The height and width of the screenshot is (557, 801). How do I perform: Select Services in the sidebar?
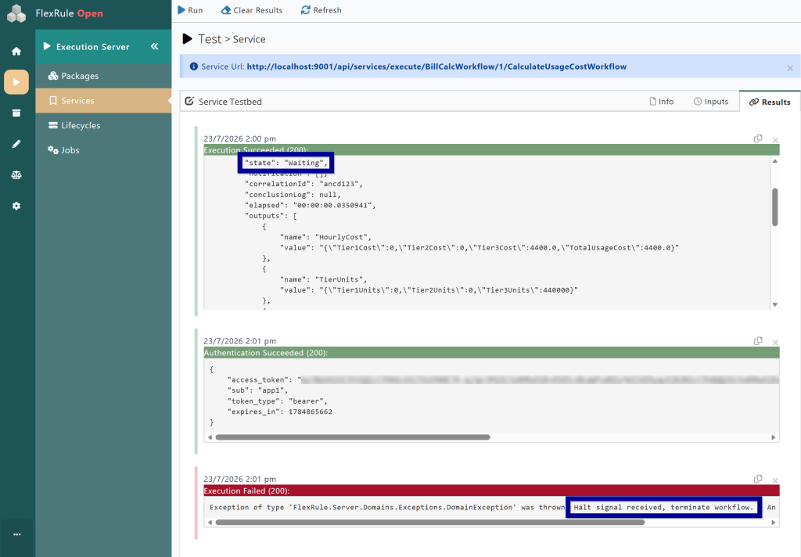point(103,101)
